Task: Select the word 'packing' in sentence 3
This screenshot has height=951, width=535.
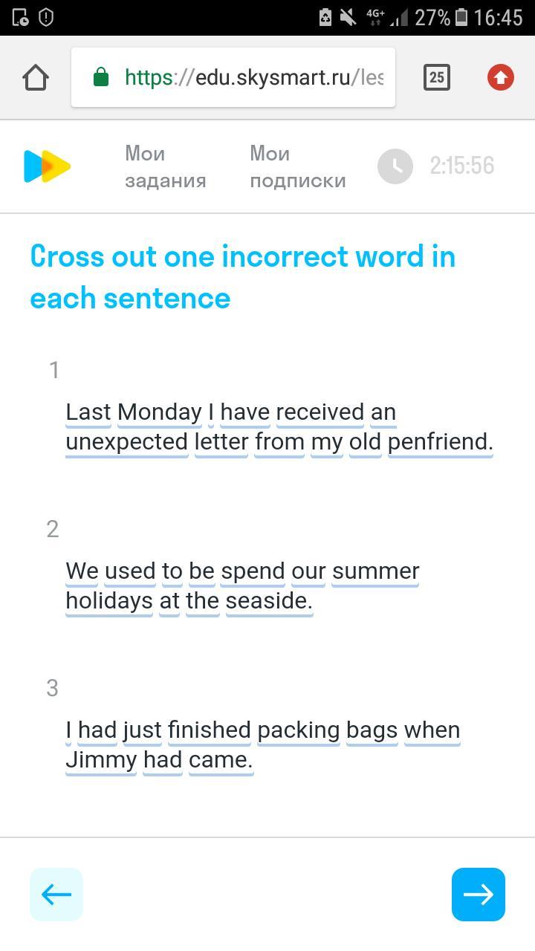Action: 299,730
